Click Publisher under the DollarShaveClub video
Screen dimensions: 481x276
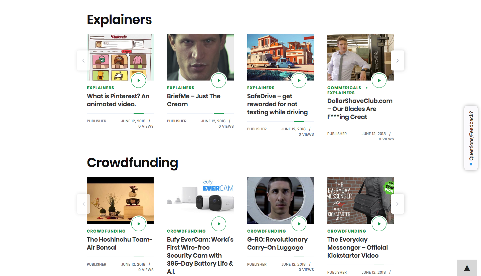point(337,134)
